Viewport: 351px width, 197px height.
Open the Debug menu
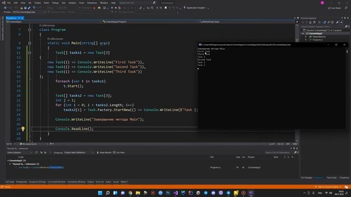click(55, 3)
